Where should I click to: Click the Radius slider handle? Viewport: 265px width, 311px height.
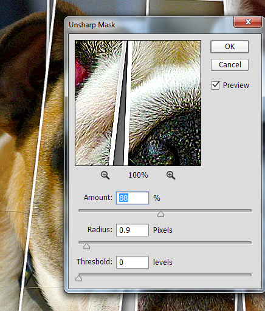point(86,246)
